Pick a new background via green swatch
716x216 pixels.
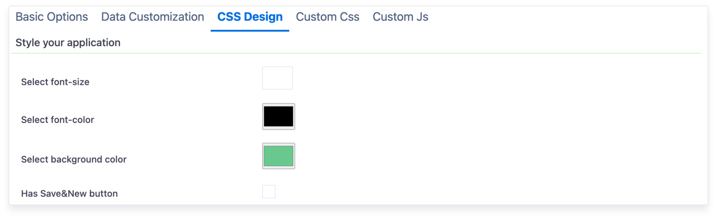(x=279, y=156)
